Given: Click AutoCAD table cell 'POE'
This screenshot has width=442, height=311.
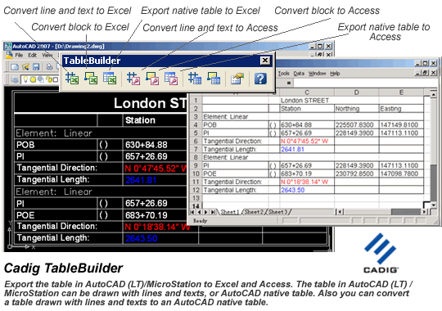Looking at the screenshot, I should (25, 215).
